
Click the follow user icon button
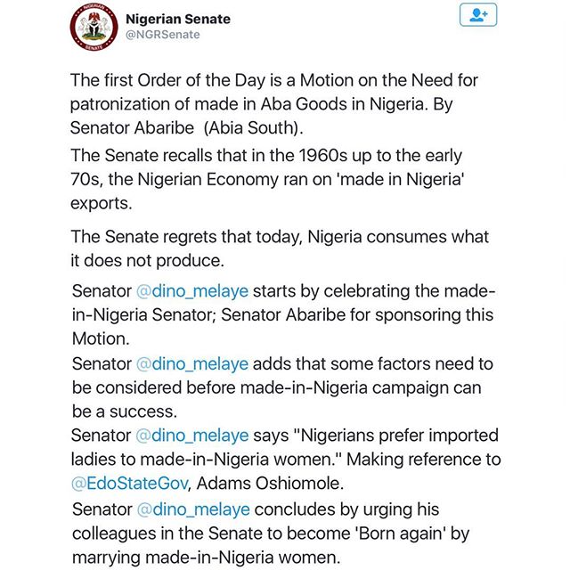(478, 17)
